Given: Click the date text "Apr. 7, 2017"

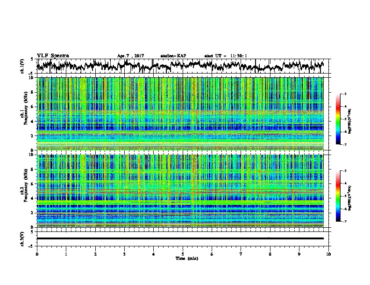Looking at the screenshot, I should click(130, 56).
